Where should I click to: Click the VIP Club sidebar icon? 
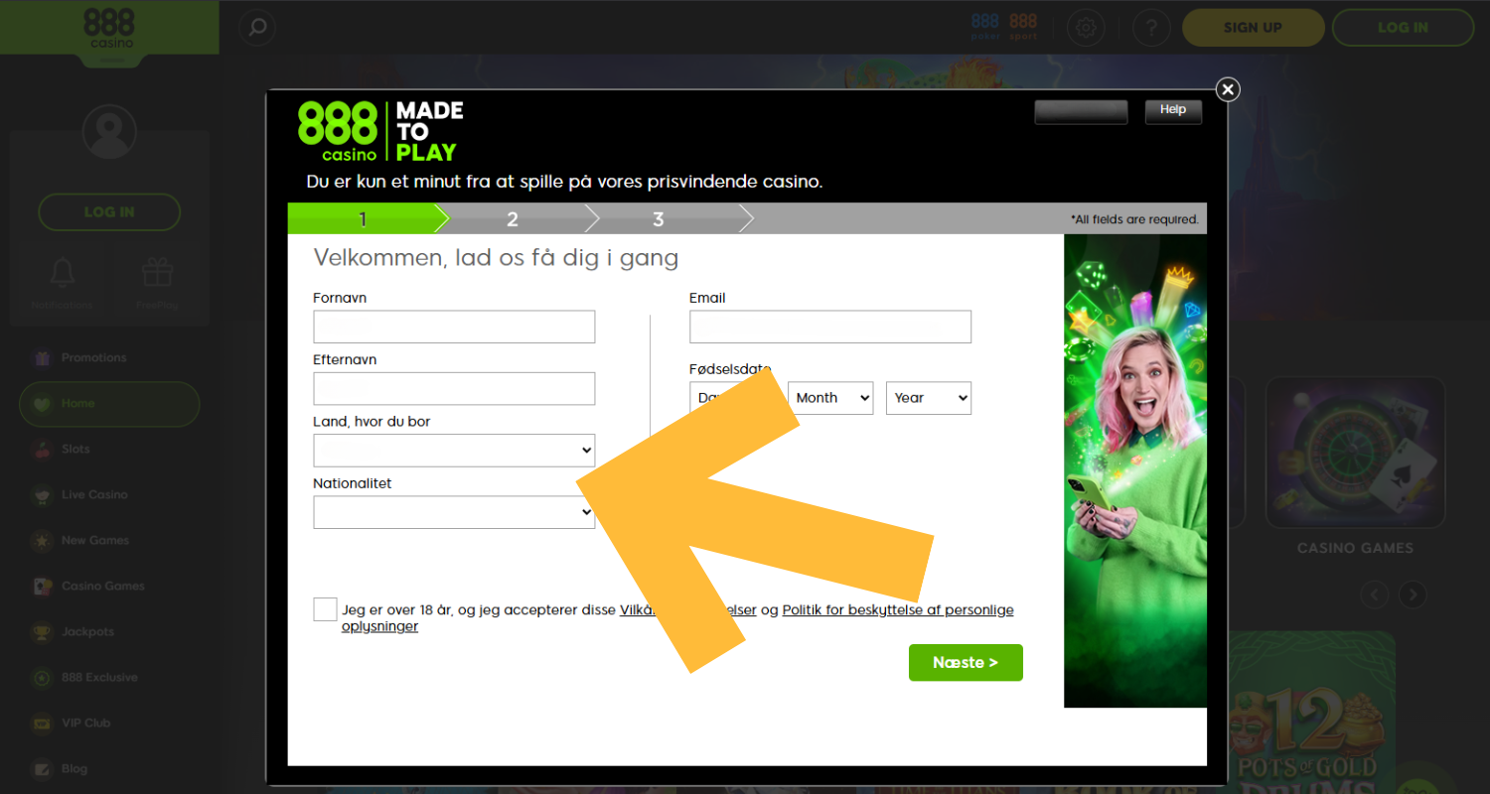42,723
